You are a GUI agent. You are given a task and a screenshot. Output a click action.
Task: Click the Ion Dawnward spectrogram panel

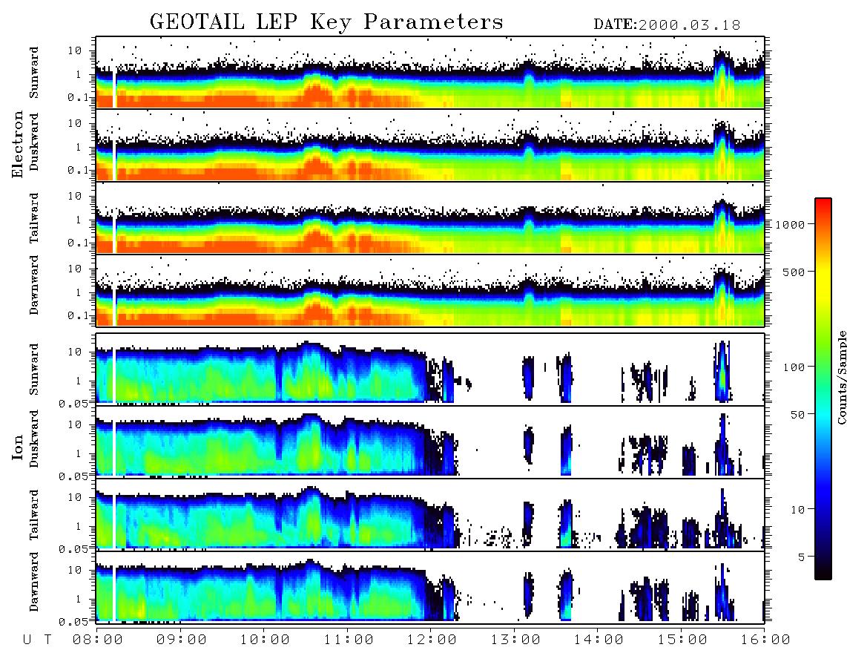click(430, 587)
